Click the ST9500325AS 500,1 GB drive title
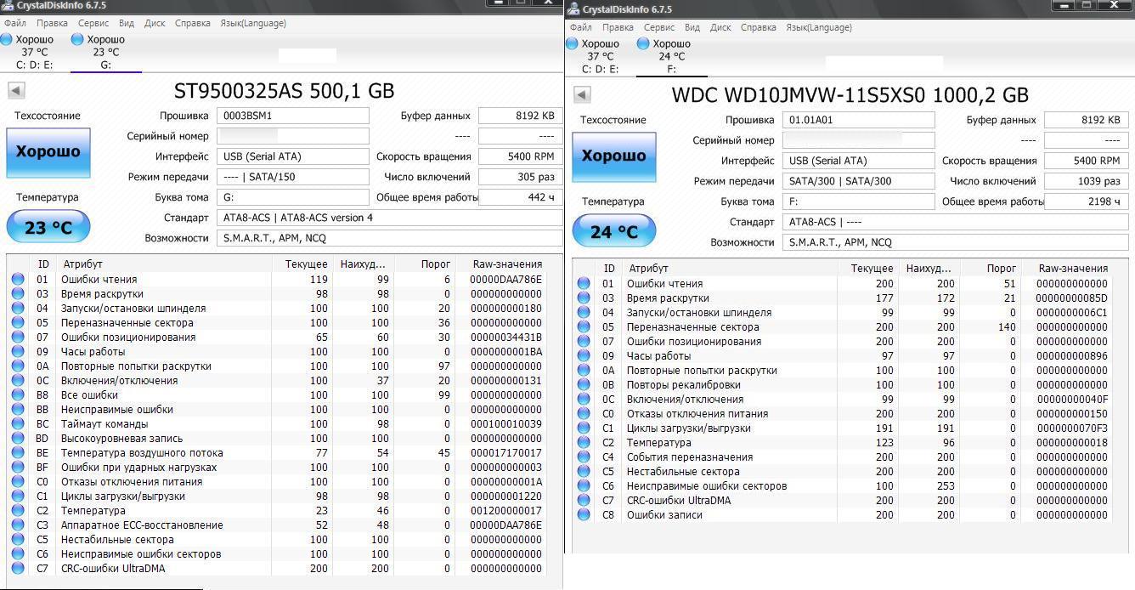Image resolution: width=1135 pixels, height=590 pixels. click(284, 91)
